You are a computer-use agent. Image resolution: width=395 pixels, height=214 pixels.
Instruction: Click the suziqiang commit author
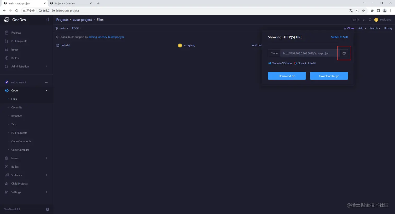(x=189, y=45)
